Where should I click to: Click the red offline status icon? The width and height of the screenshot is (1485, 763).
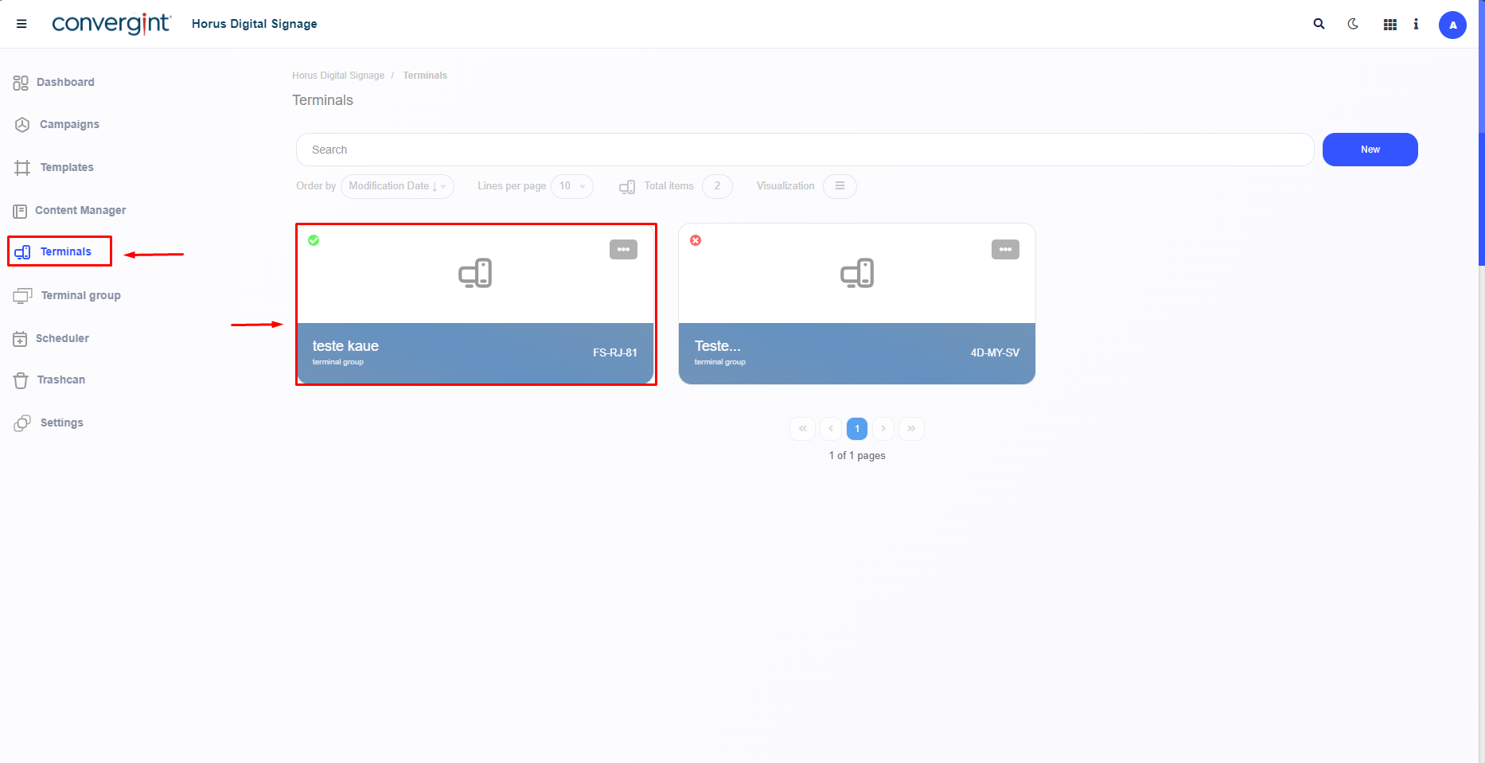point(696,240)
